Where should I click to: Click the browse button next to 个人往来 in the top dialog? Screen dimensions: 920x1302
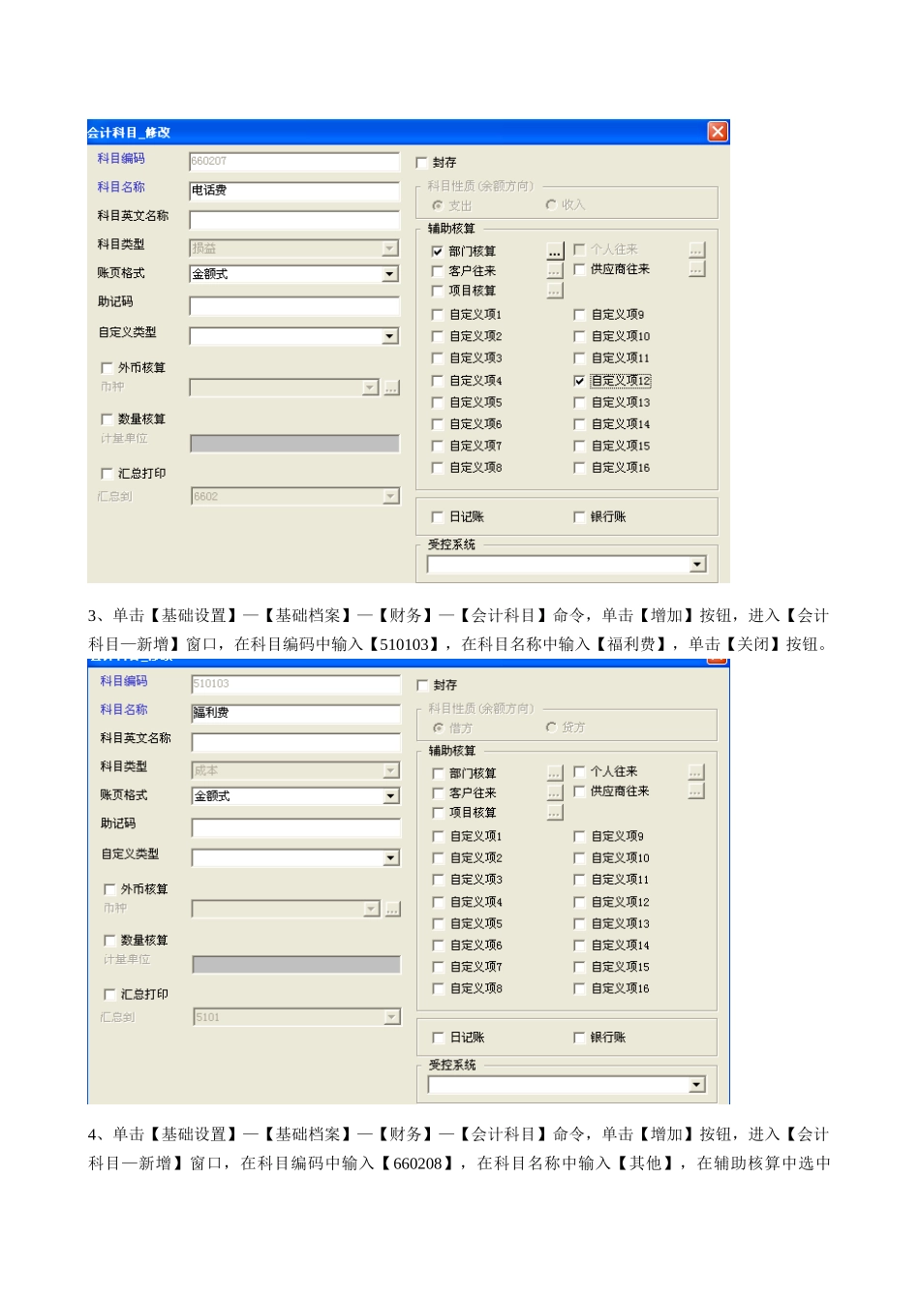coord(696,250)
